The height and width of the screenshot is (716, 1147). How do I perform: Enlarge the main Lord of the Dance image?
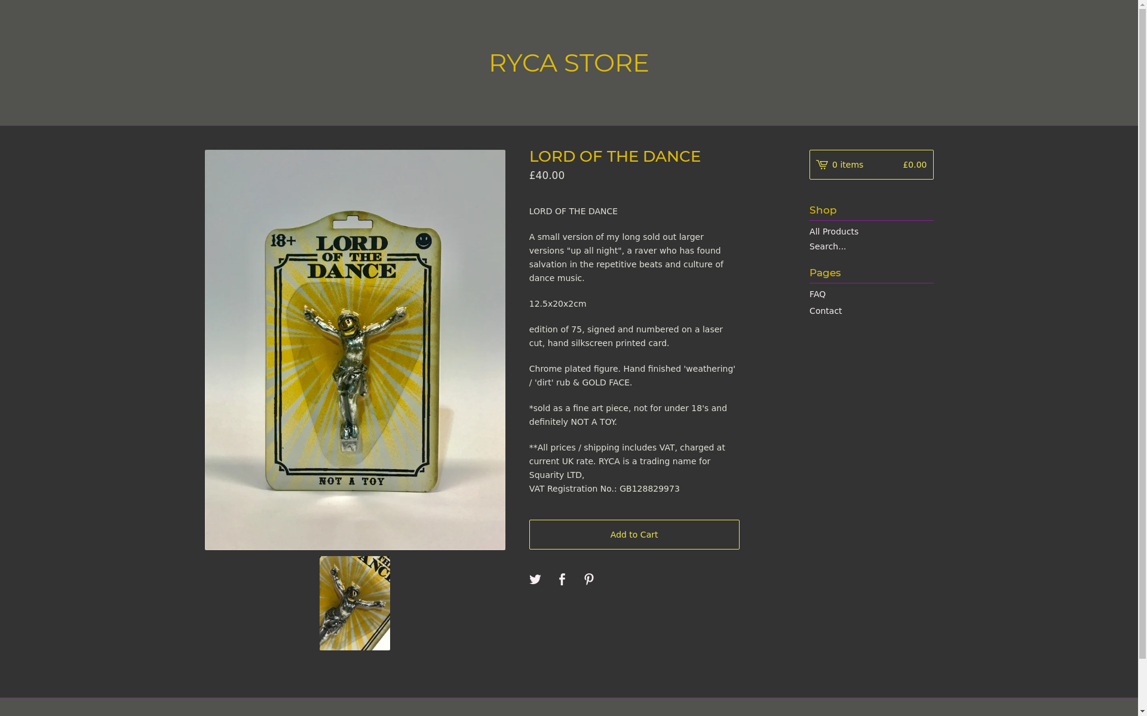tap(355, 350)
